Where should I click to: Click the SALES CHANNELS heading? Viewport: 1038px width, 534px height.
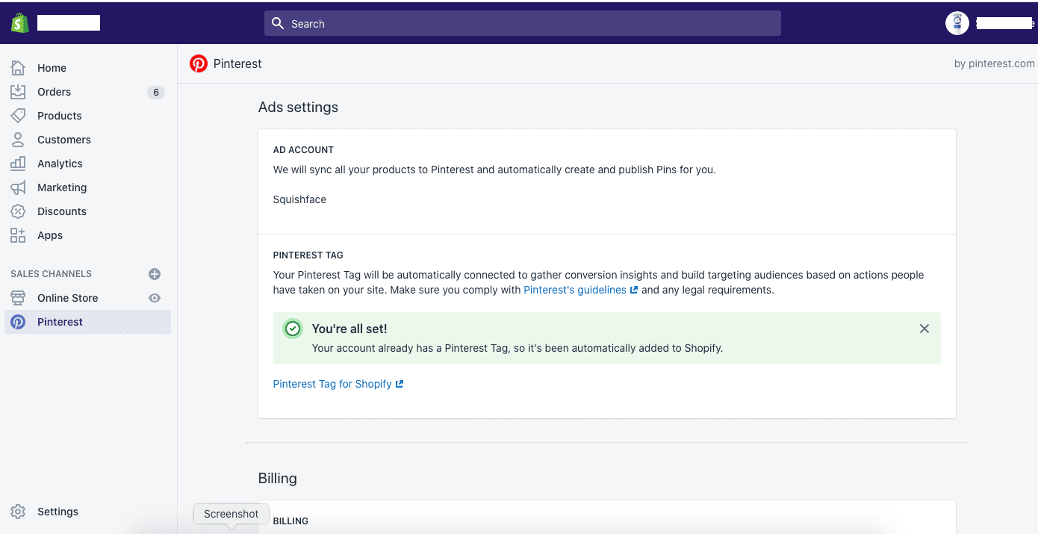tap(52, 274)
